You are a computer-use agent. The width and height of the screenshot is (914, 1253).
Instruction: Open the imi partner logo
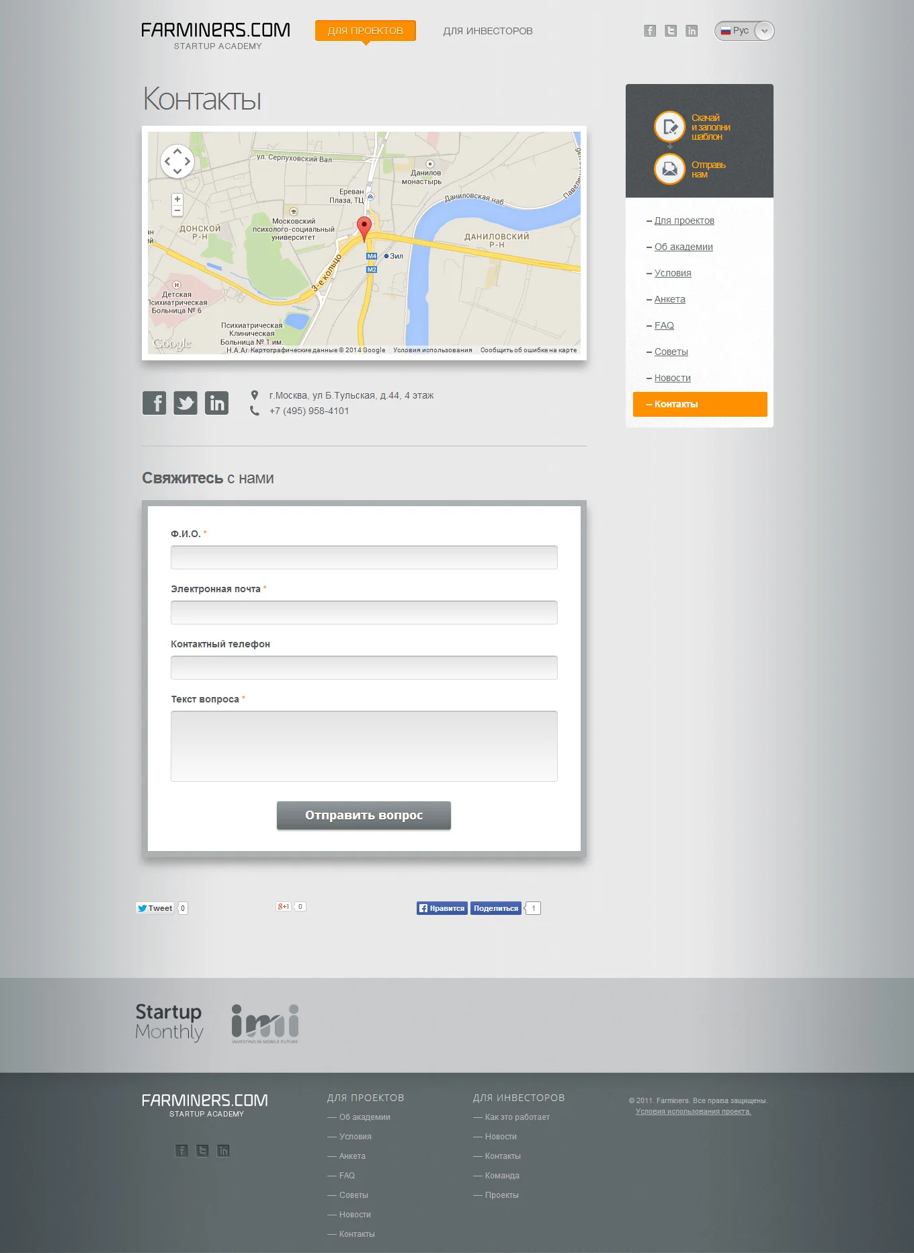pyautogui.click(x=265, y=1024)
